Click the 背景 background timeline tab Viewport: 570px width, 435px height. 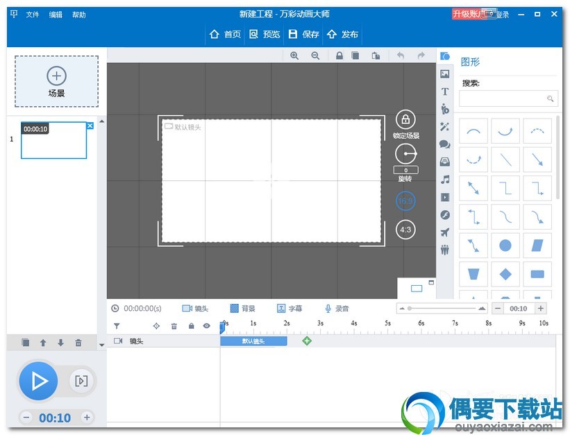click(243, 309)
